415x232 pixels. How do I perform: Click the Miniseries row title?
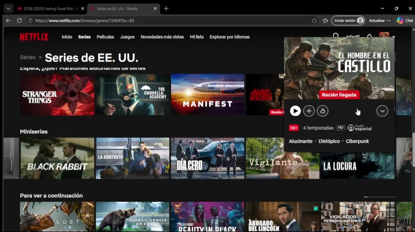pos(34,131)
